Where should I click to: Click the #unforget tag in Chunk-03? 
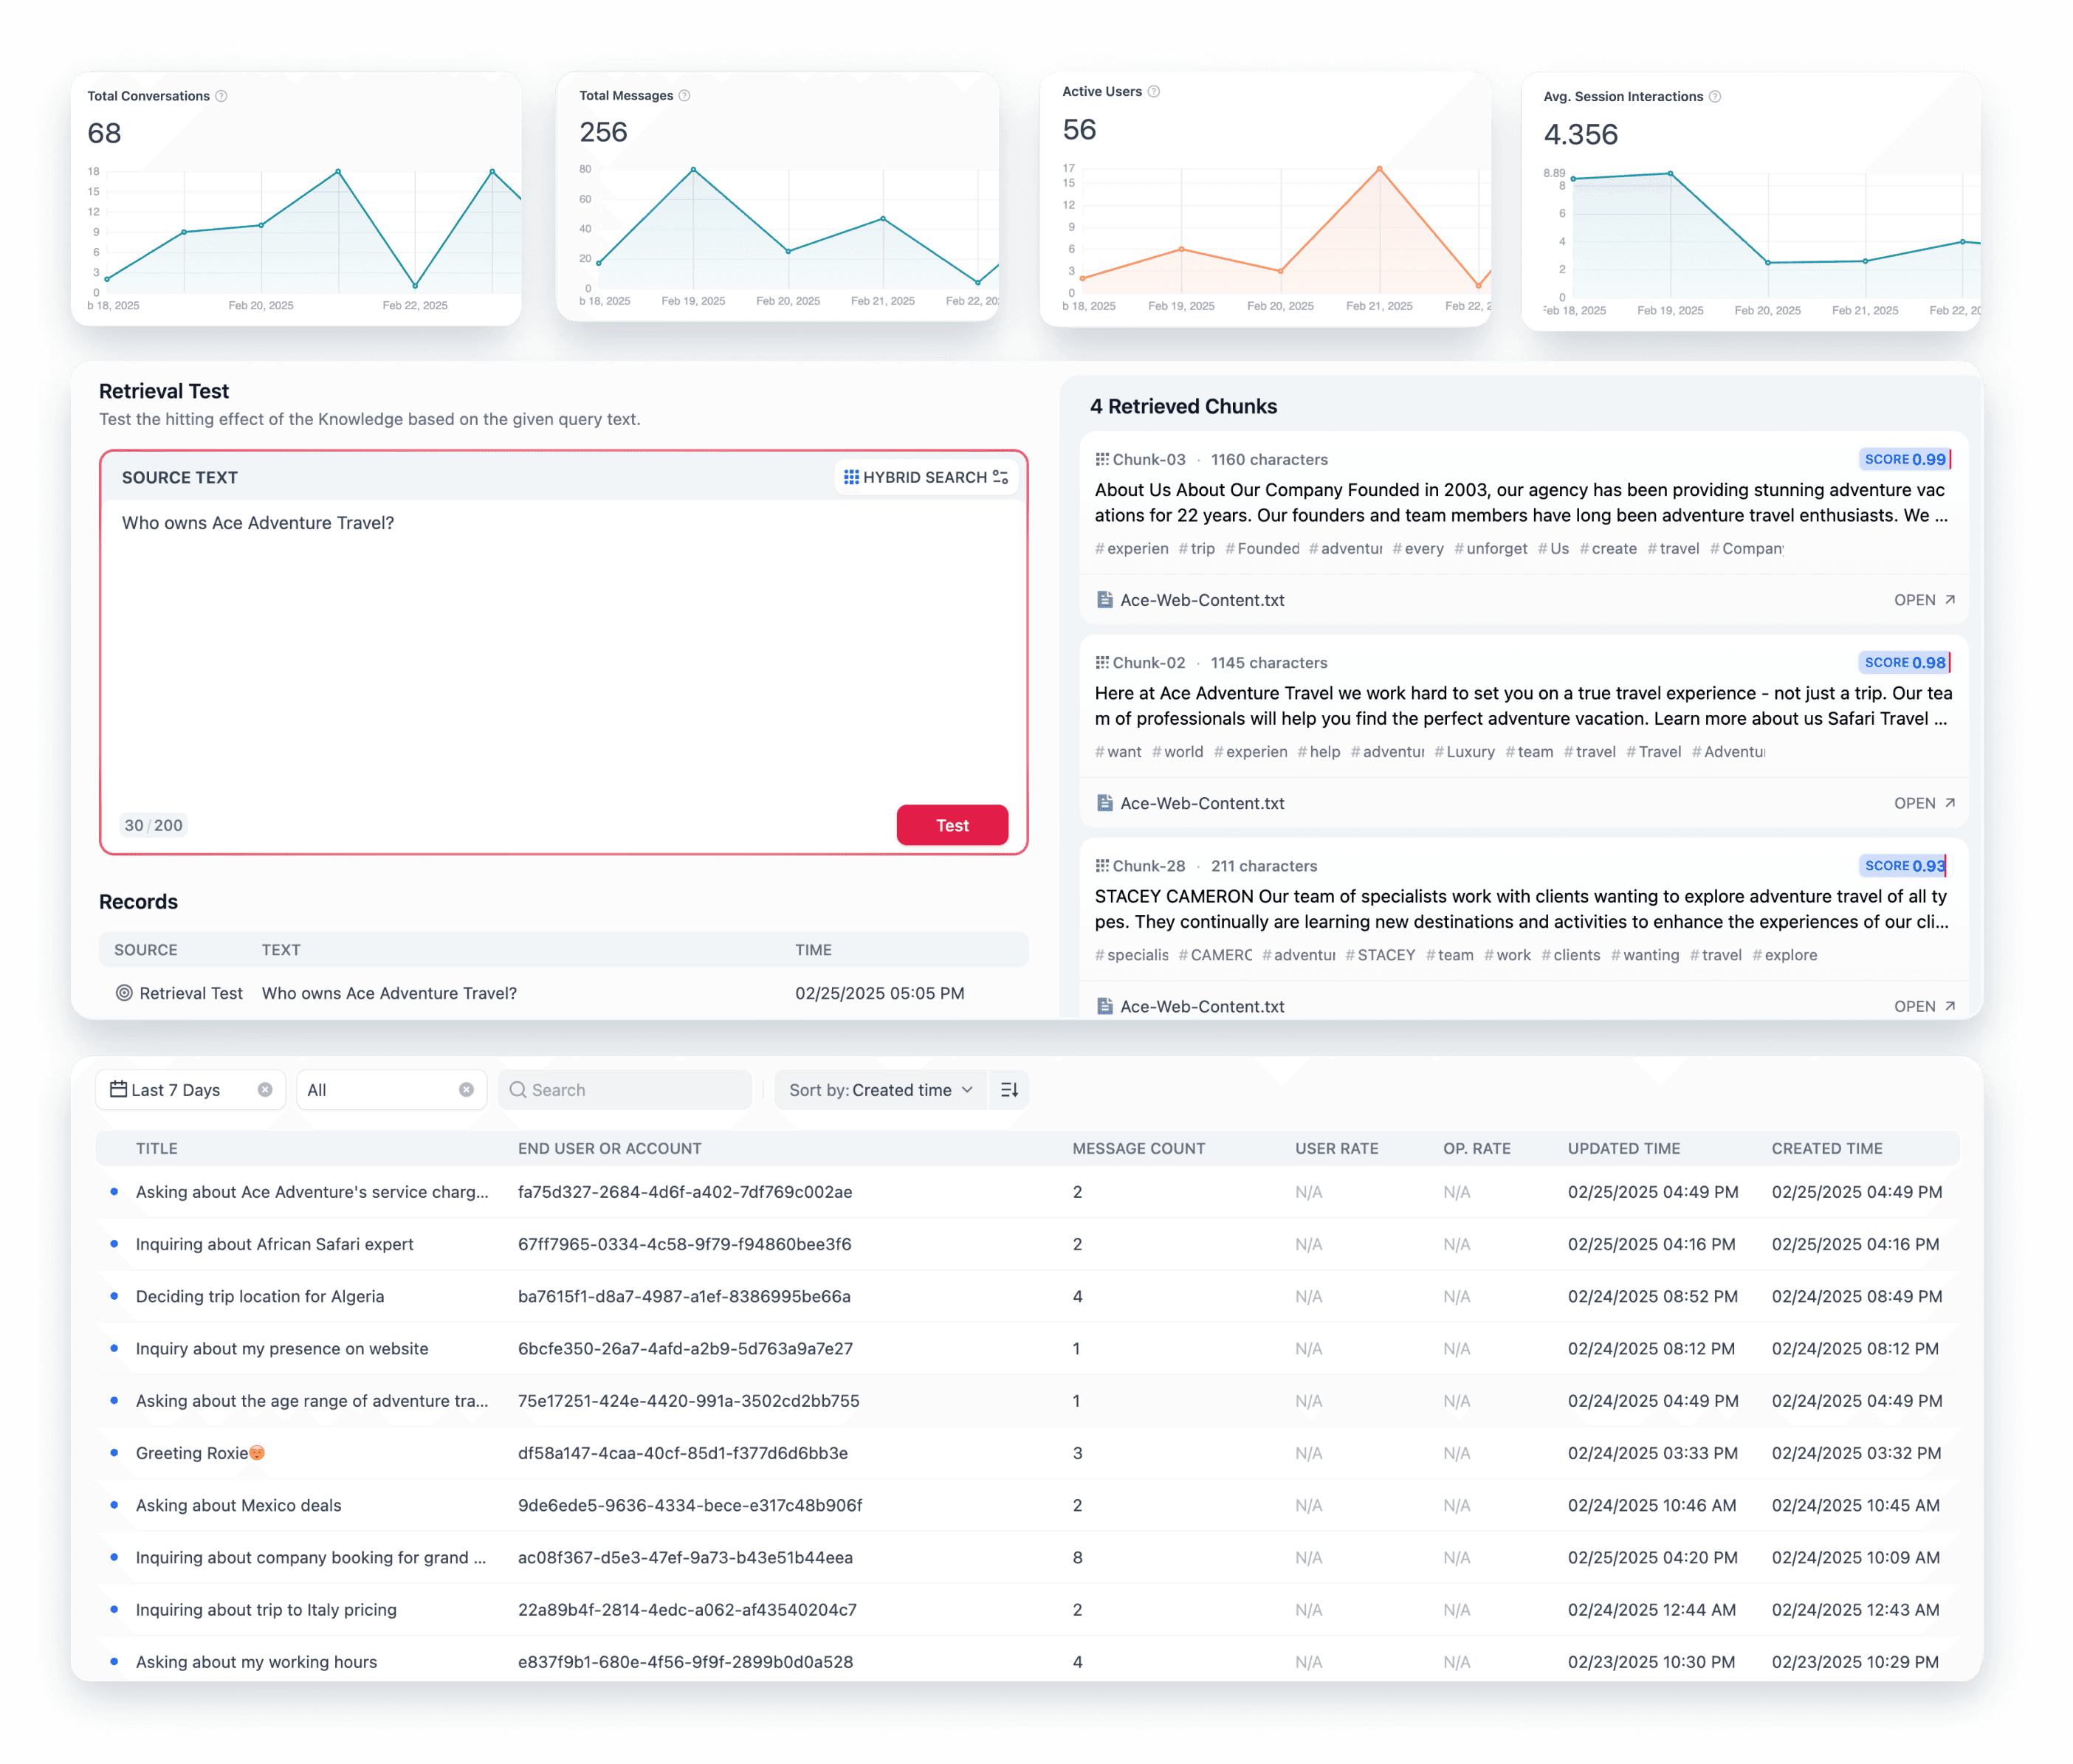click(1490, 548)
